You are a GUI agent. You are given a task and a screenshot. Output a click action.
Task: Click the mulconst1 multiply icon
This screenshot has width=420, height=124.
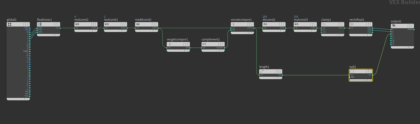tap(107, 24)
